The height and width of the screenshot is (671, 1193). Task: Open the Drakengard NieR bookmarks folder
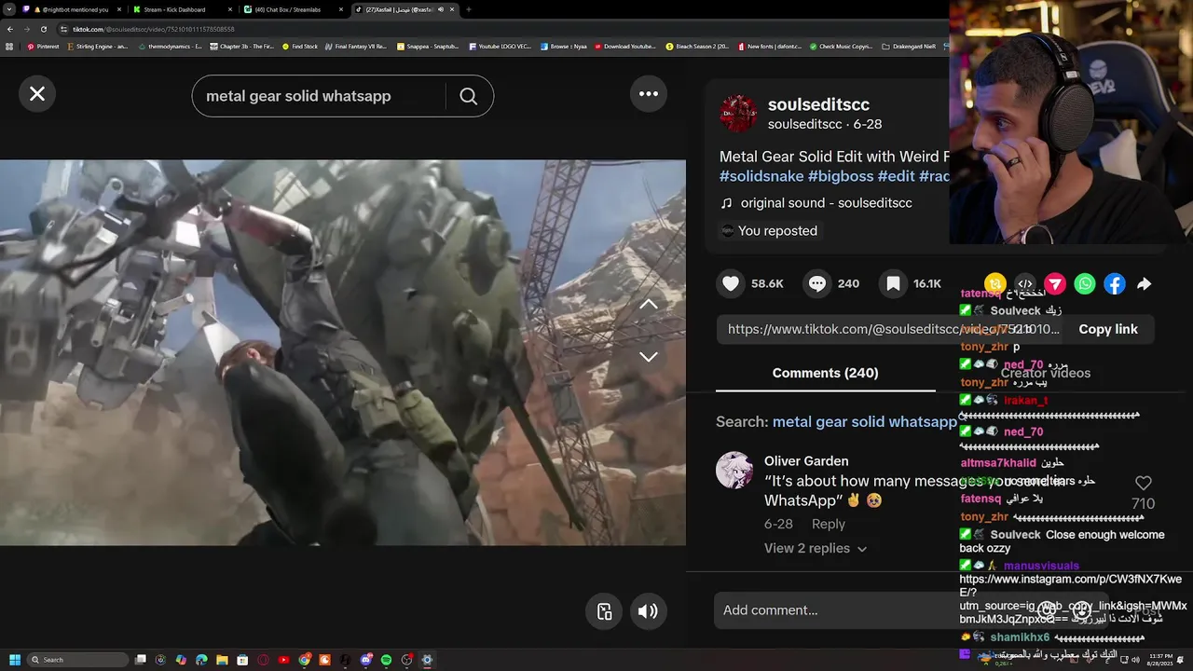910,46
